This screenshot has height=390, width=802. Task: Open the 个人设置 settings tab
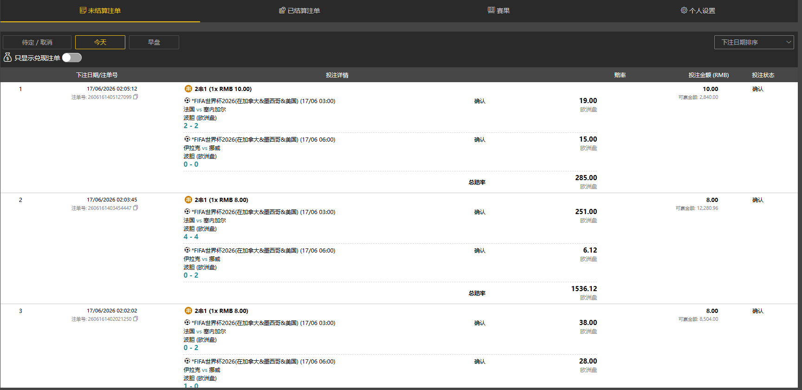(698, 11)
